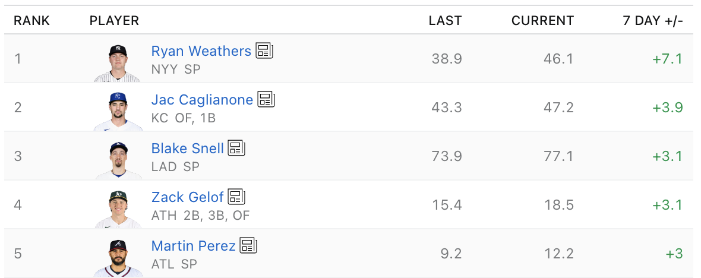Screen dimensions: 701x278
Task: Click Zack Gelof headshot photo
Action: click(118, 208)
